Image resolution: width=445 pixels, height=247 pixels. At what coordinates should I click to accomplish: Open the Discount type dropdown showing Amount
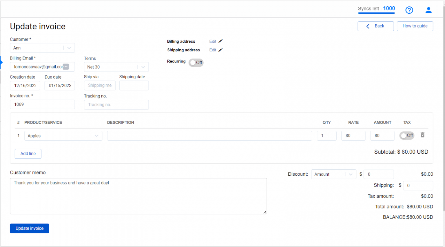point(351,174)
